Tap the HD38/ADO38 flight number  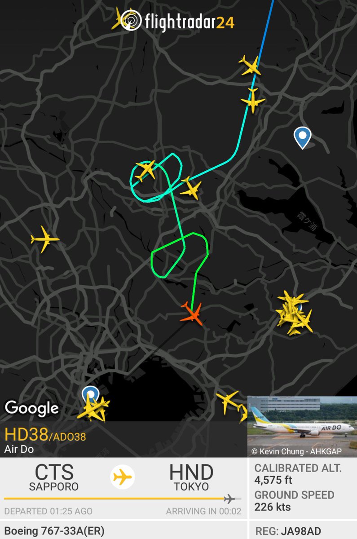coord(45,435)
